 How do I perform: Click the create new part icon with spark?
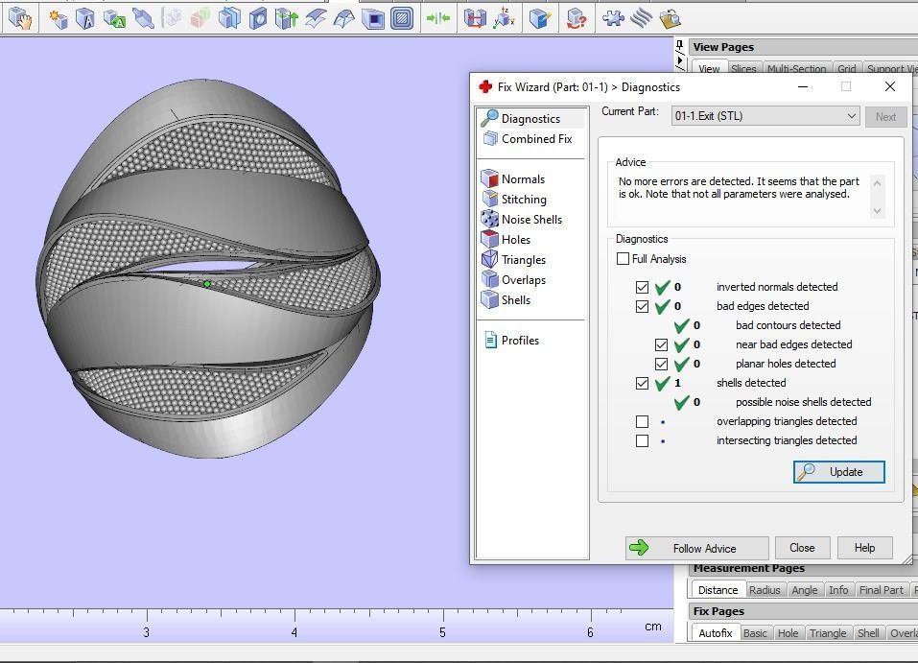click(x=58, y=19)
